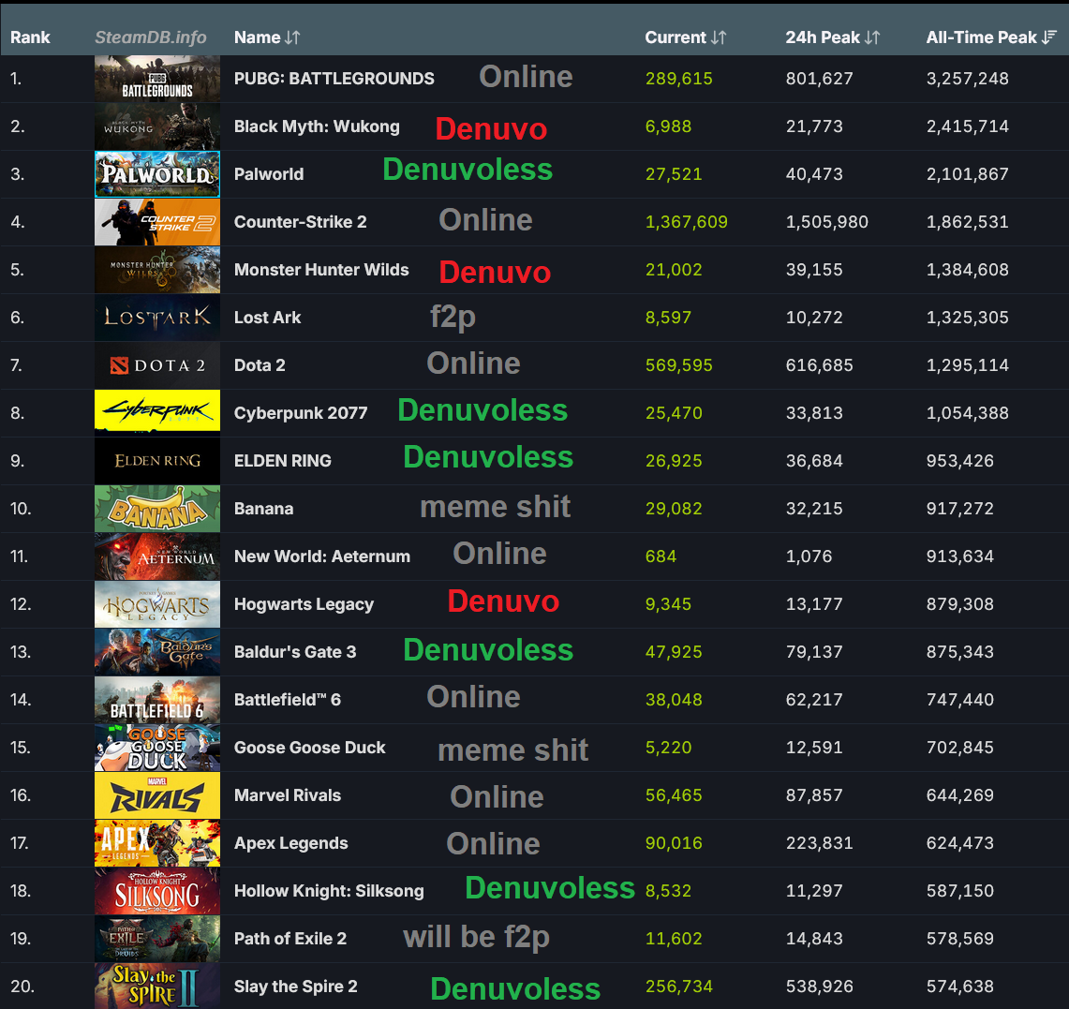Open the Banana name link
Image resolution: width=1069 pixels, height=1009 pixels.
(264, 509)
